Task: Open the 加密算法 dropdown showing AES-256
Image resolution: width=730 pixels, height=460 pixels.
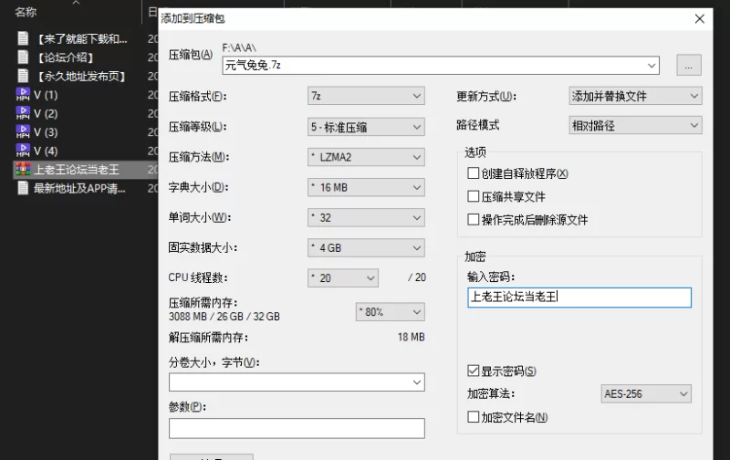Action: point(646,394)
